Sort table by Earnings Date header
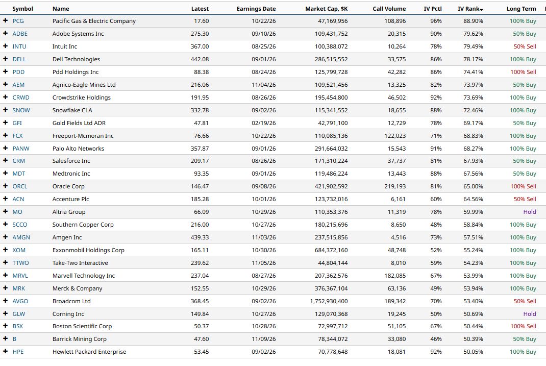The image size is (546, 366). click(x=256, y=9)
